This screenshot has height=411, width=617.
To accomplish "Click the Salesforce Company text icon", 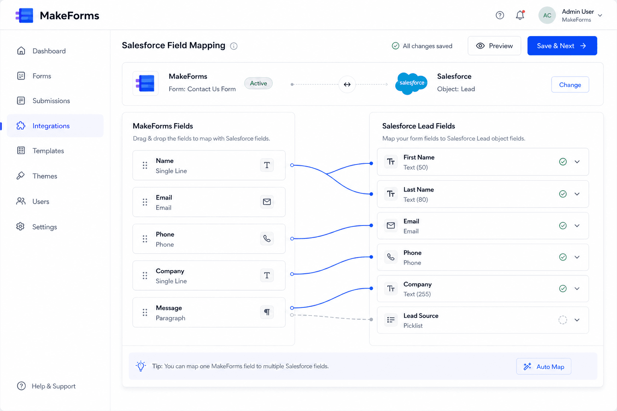I will pyautogui.click(x=391, y=289).
